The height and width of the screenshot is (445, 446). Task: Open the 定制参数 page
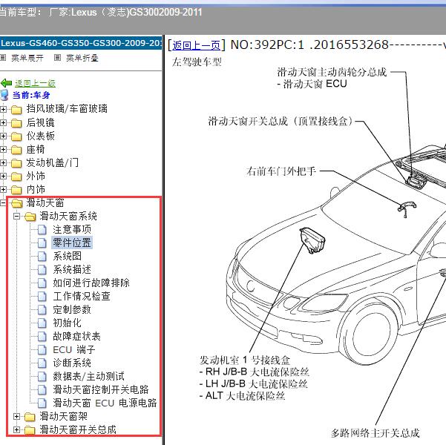(72, 310)
